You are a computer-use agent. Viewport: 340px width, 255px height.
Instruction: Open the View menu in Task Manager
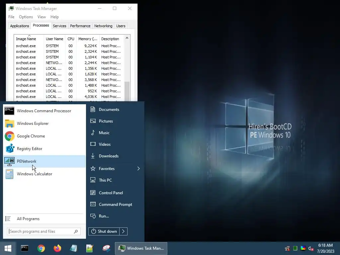(x=42, y=17)
